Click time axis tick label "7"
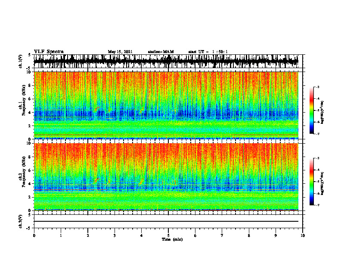341x264 pixels. point(222,236)
